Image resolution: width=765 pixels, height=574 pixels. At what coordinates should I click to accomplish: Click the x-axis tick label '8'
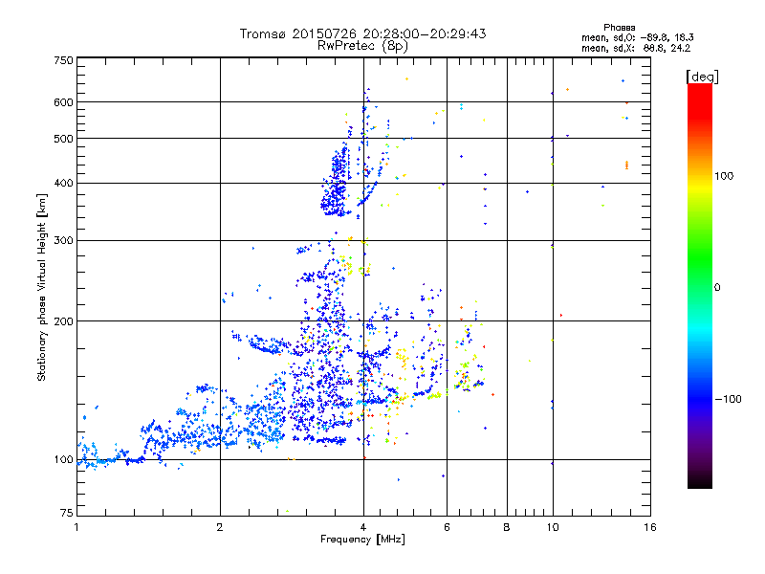507,527
